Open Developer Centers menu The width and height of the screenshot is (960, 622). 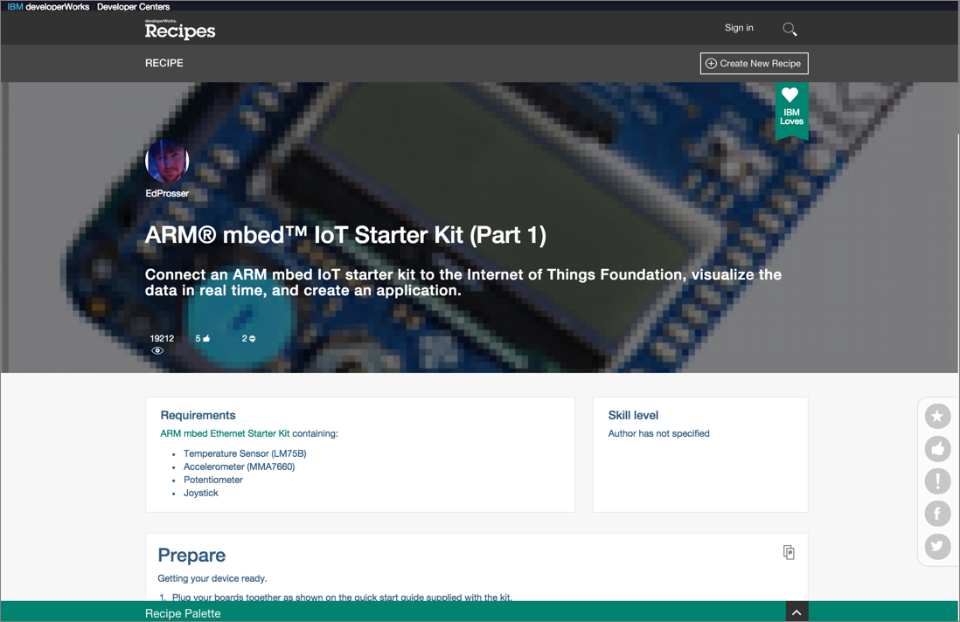134,7
